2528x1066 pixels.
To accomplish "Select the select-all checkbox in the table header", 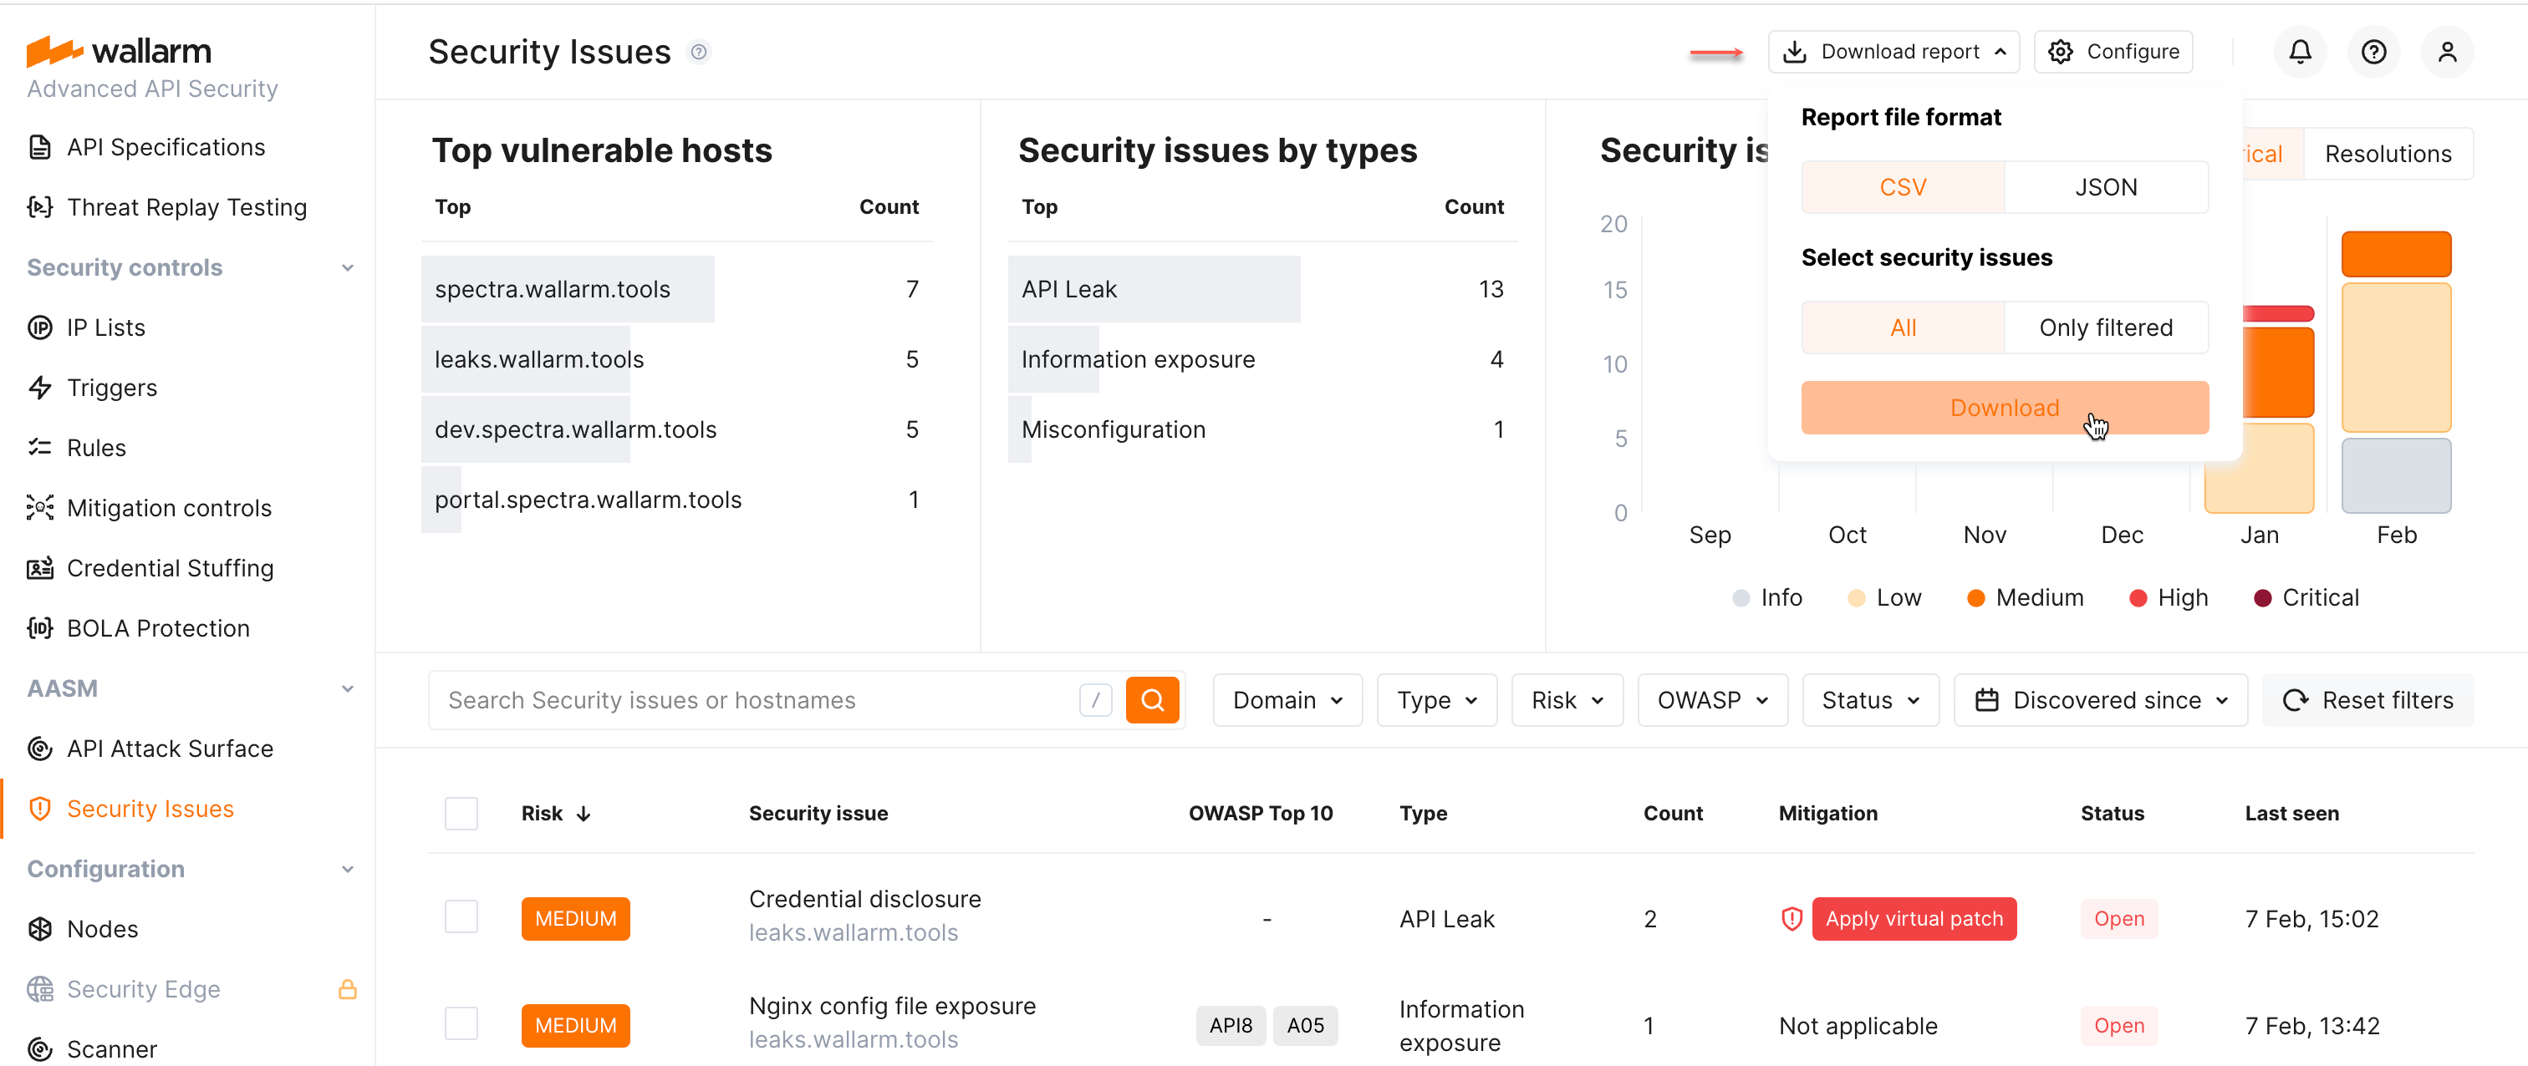I will (x=461, y=813).
